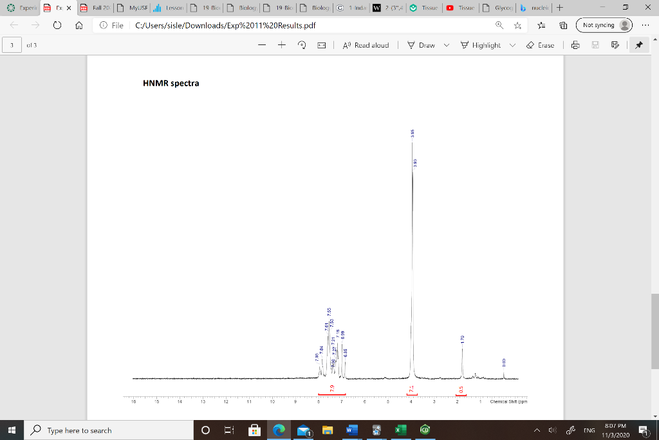659x440 pixels.
Task: Click the address bar file path
Action: [x=225, y=25]
